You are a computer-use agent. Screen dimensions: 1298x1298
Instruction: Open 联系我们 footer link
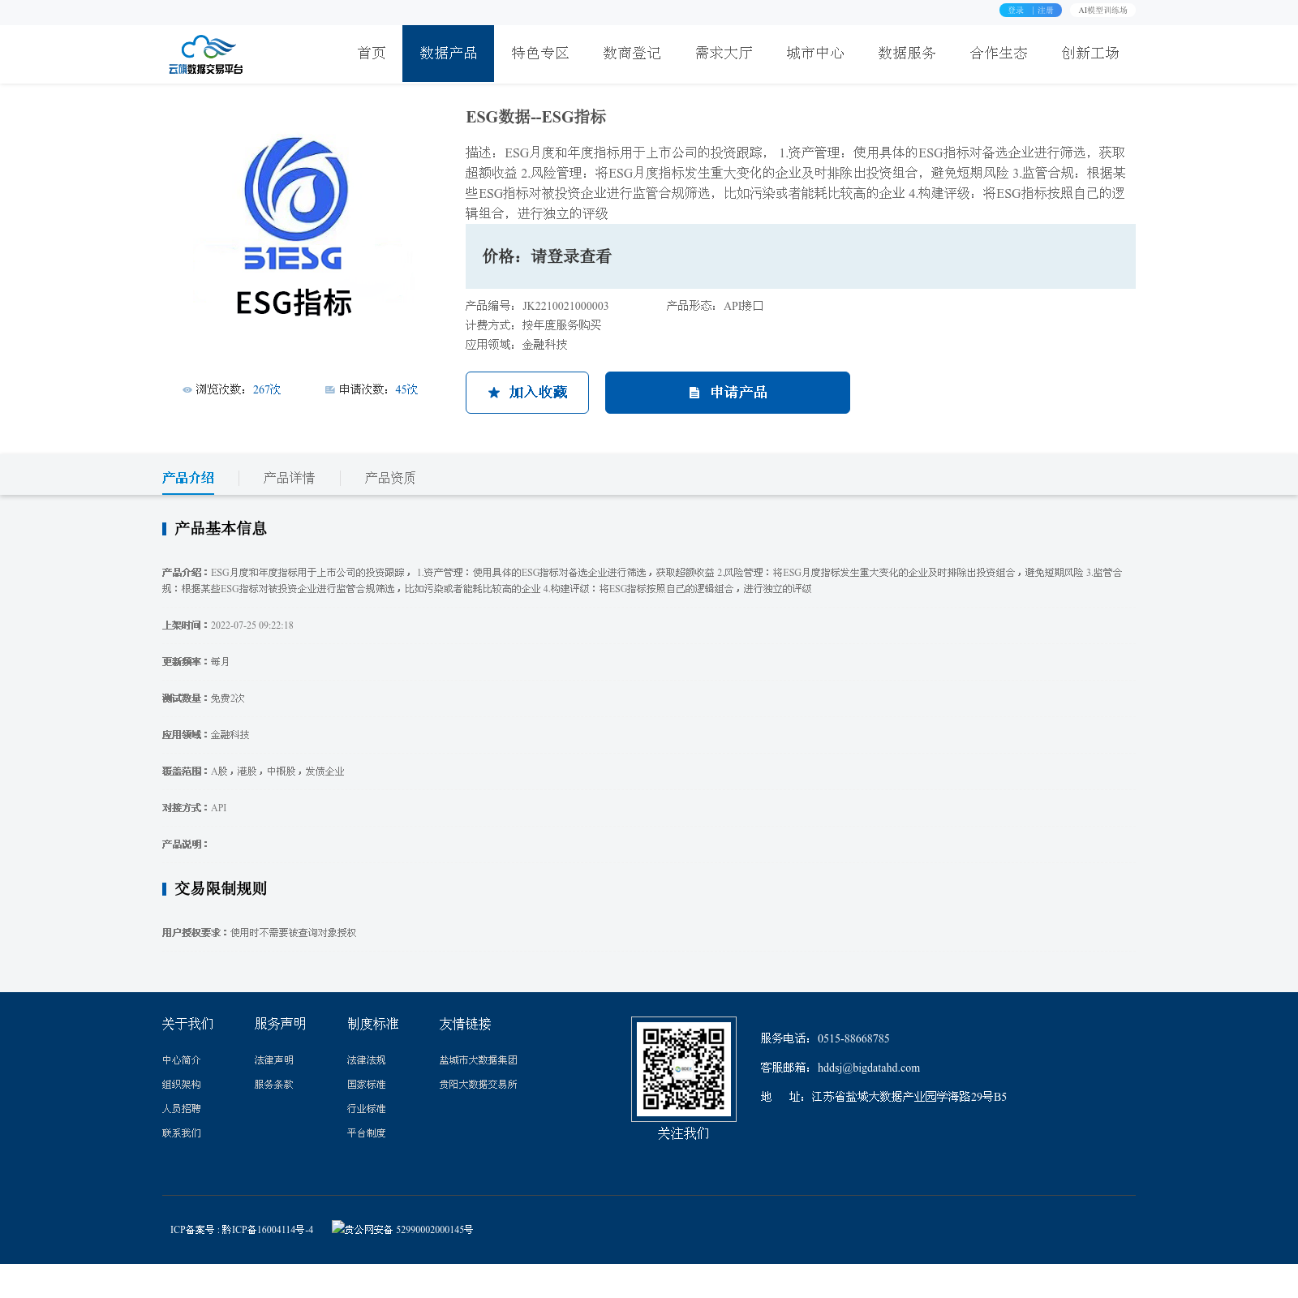182,1133
